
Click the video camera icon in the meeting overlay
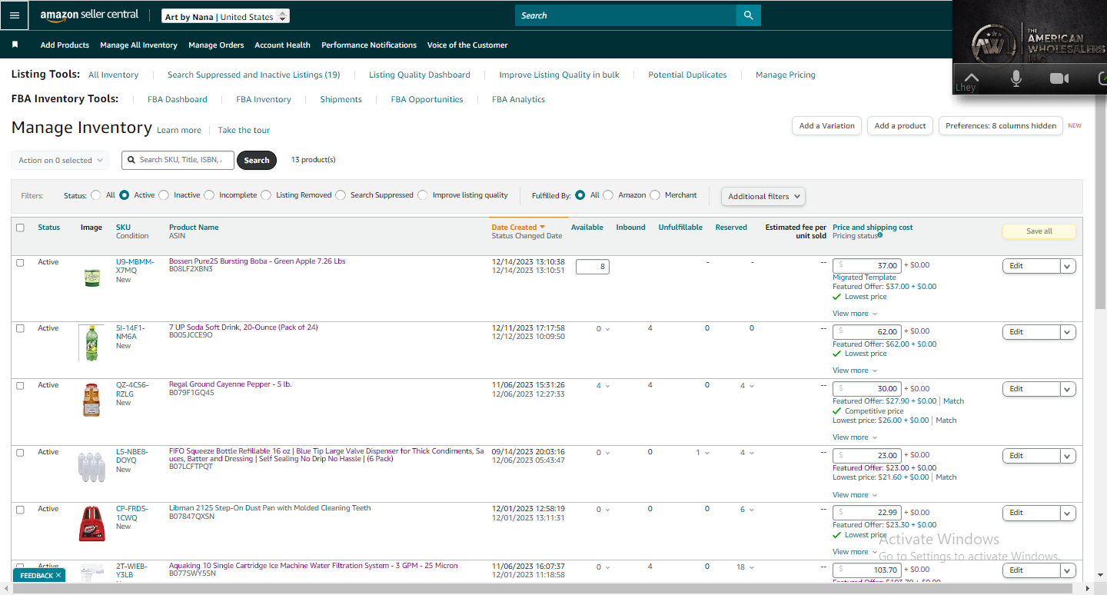pos(1060,78)
